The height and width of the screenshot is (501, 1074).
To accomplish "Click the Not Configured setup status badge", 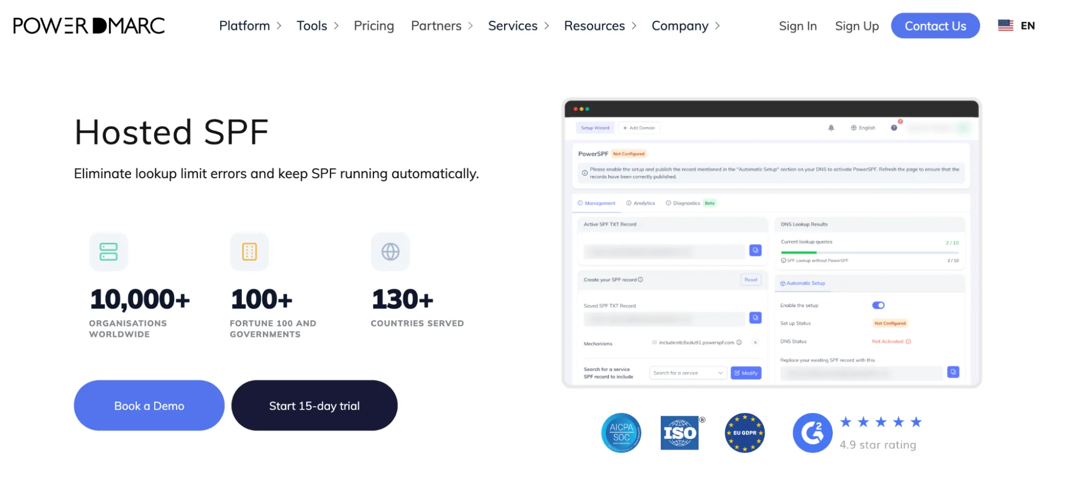I will tap(890, 323).
